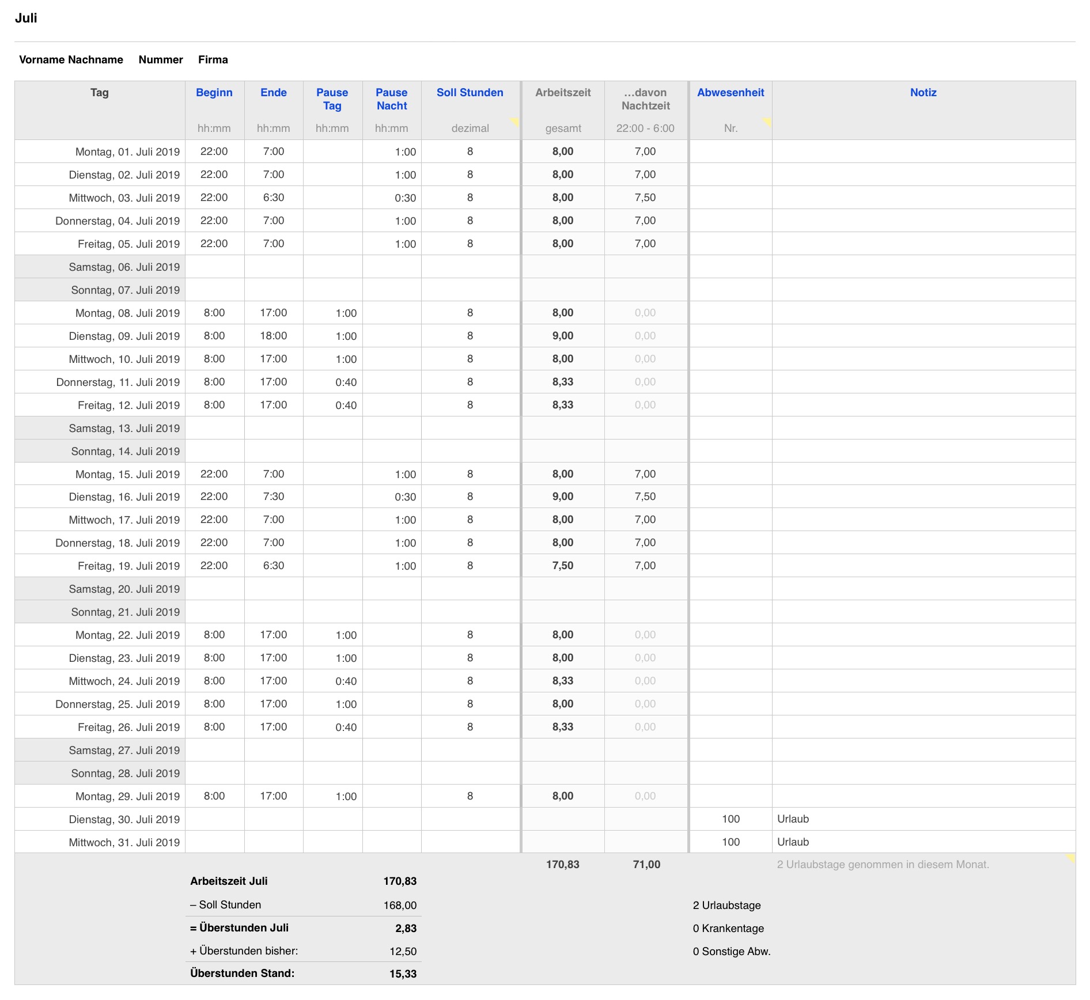Click the comment marker in Soll Stunden header
This screenshot has height=1000, width=1090.
click(515, 122)
